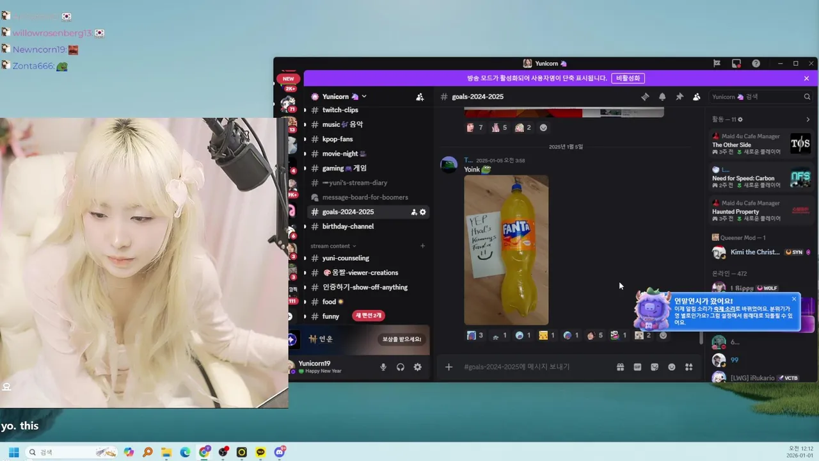This screenshot has height=461, width=819.
Task: Add reaction smiley under the Fanta image
Action: (663, 335)
